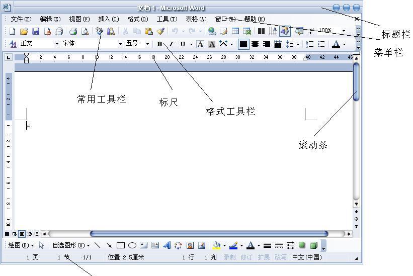Click the Select Browse Object button
Screen dimensions: 413x276
(356, 219)
